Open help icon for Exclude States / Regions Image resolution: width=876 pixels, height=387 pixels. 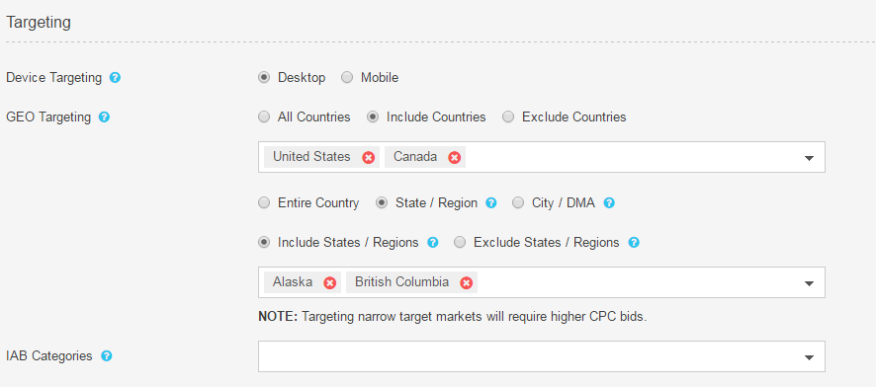tap(634, 243)
